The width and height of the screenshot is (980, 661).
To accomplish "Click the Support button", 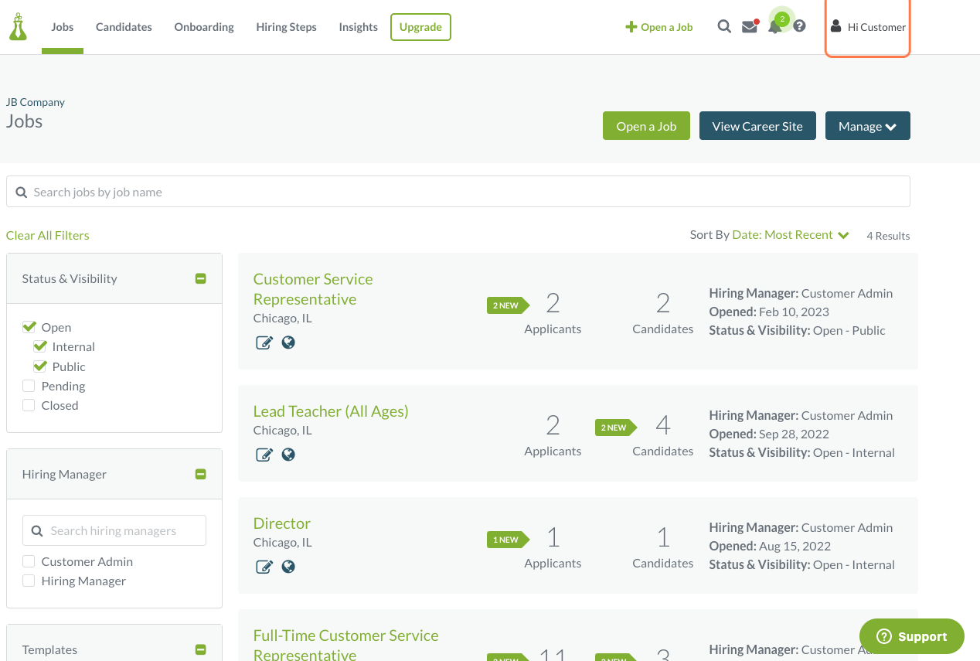I will [912, 636].
